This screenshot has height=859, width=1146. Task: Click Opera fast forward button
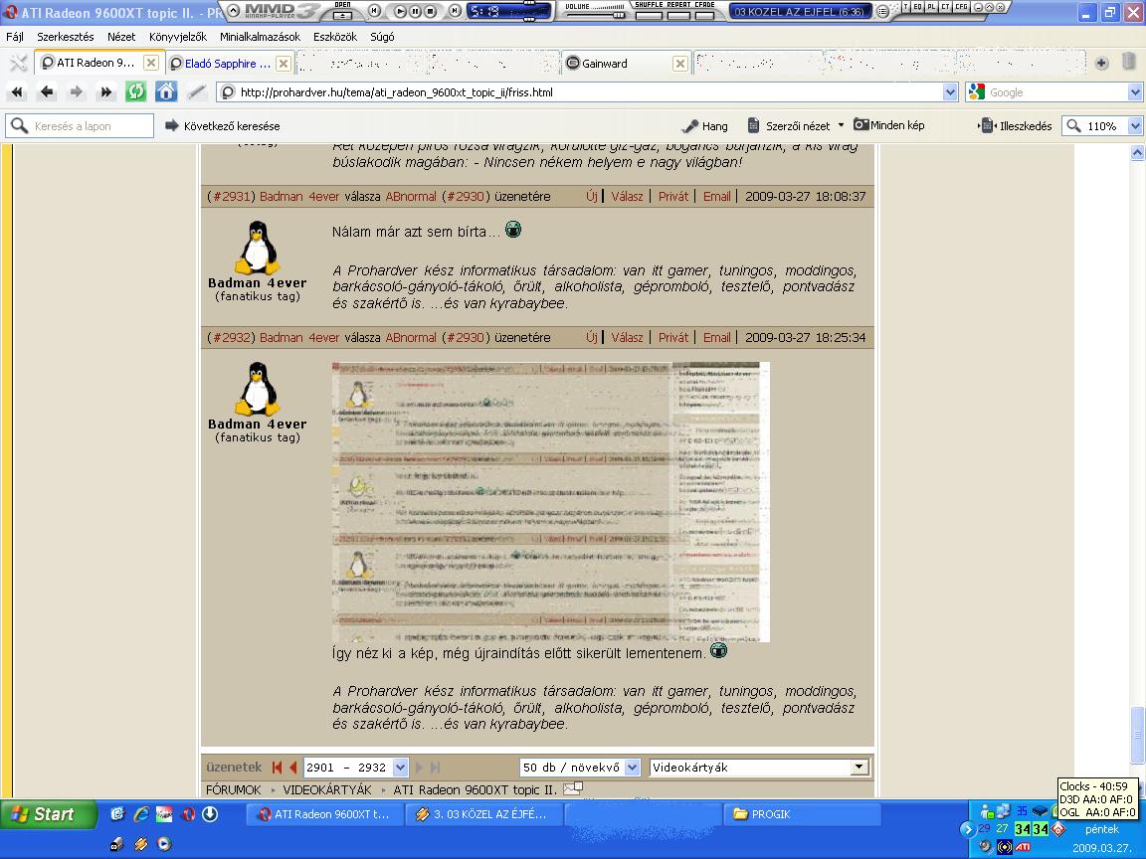[106, 92]
